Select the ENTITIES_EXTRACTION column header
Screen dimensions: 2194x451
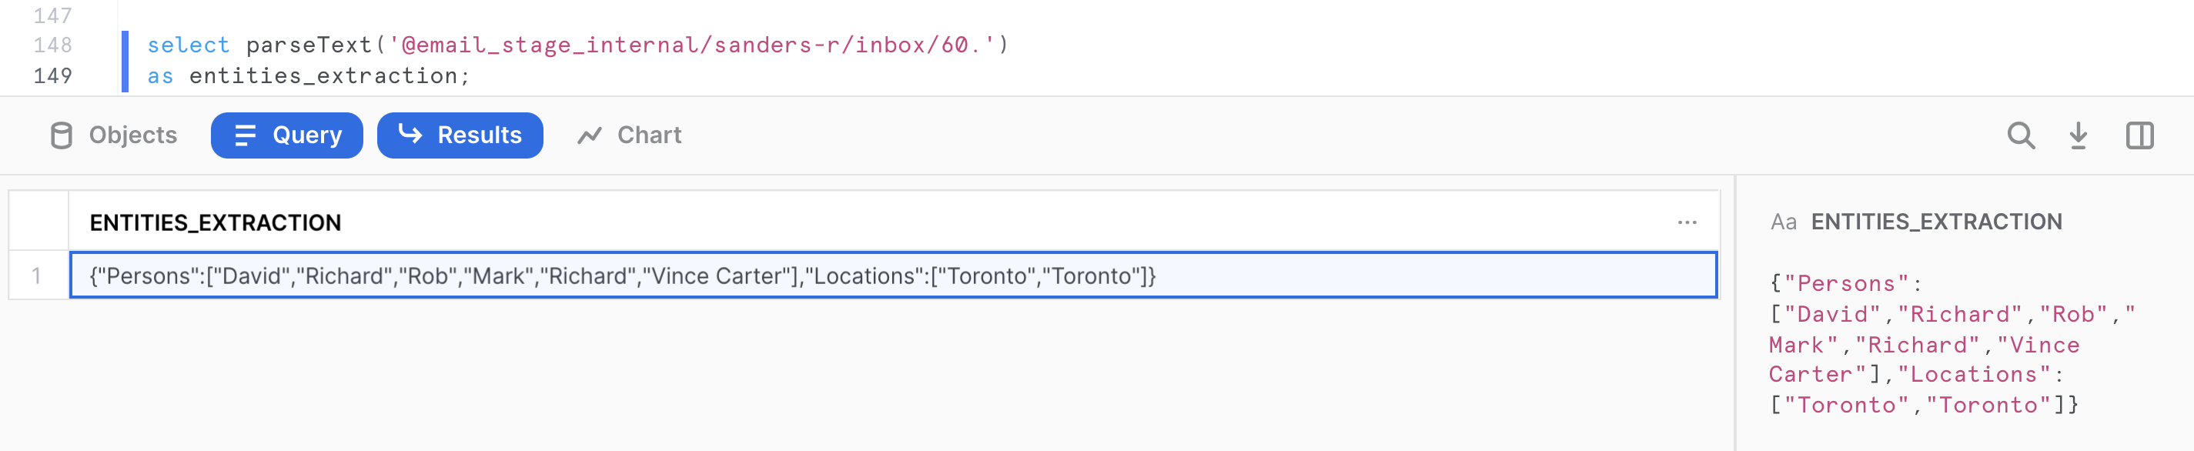point(216,223)
